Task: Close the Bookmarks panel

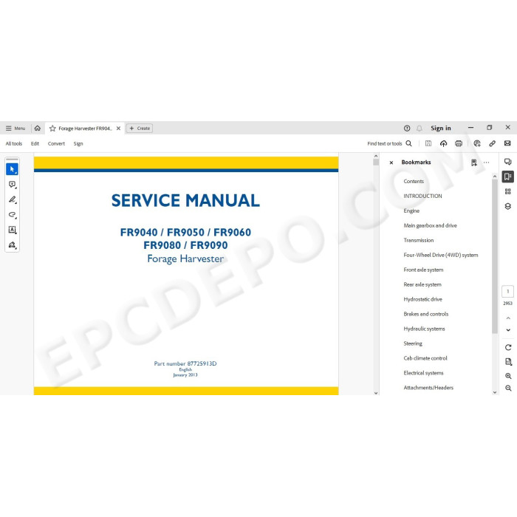Action: click(391, 162)
